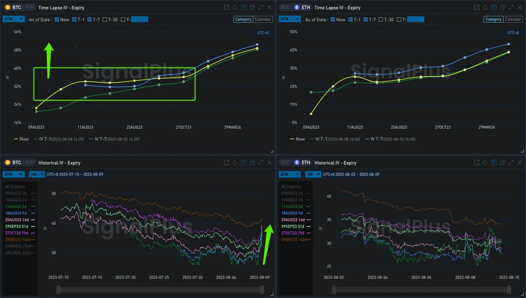Tick custom T- checkbox in BTC Time Lapse panel
This screenshot has height=298, width=526.
pyautogui.click(x=123, y=19)
